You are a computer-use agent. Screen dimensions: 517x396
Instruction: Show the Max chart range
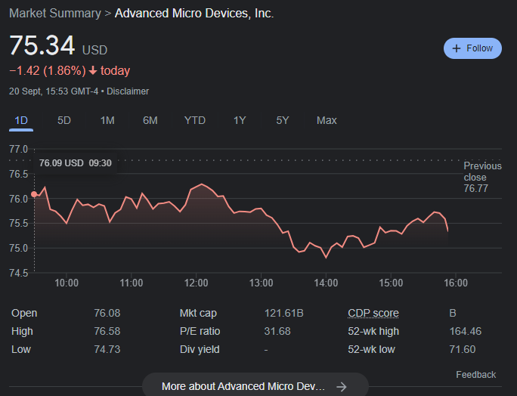click(327, 120)
